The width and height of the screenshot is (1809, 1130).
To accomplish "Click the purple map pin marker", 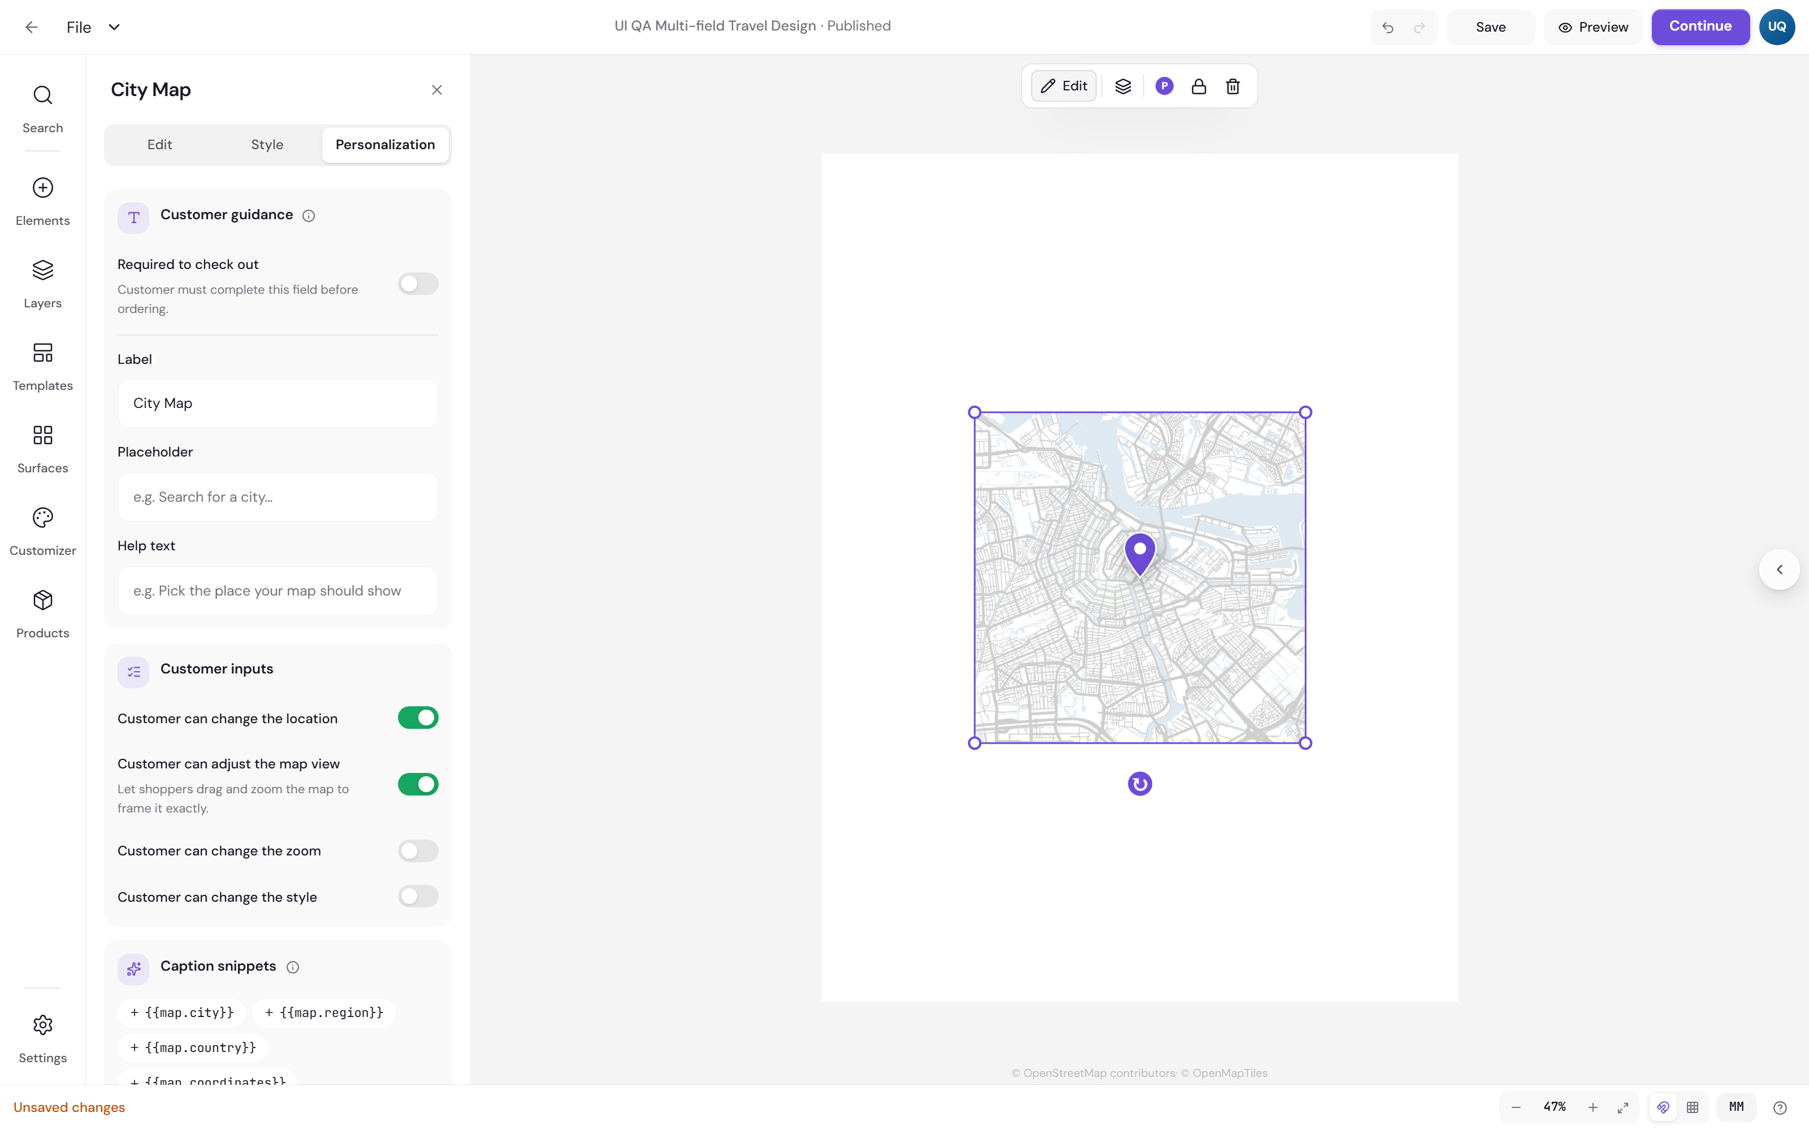I will (1139, 553).
